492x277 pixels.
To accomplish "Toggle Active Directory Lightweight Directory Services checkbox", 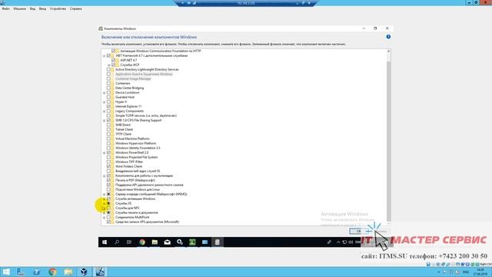I will coord(108,69).
